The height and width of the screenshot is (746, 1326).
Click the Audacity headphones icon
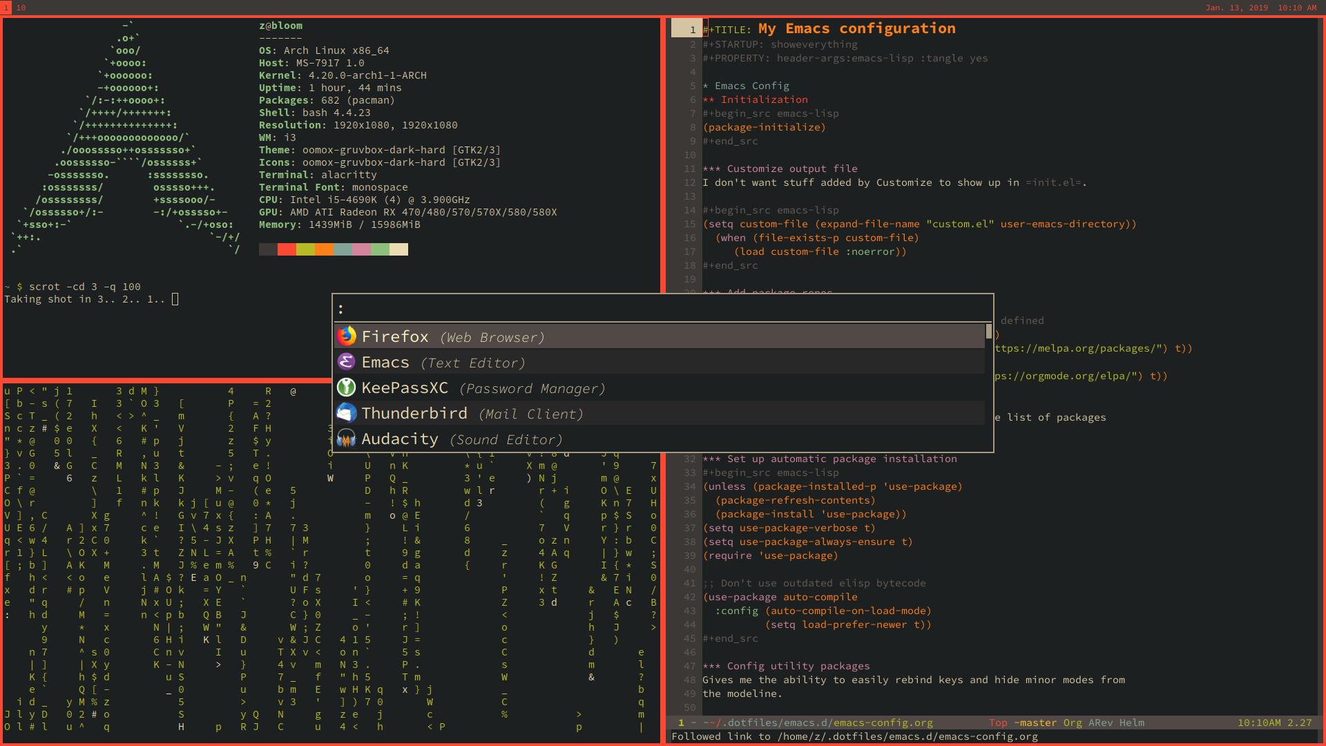pos(346,439)
